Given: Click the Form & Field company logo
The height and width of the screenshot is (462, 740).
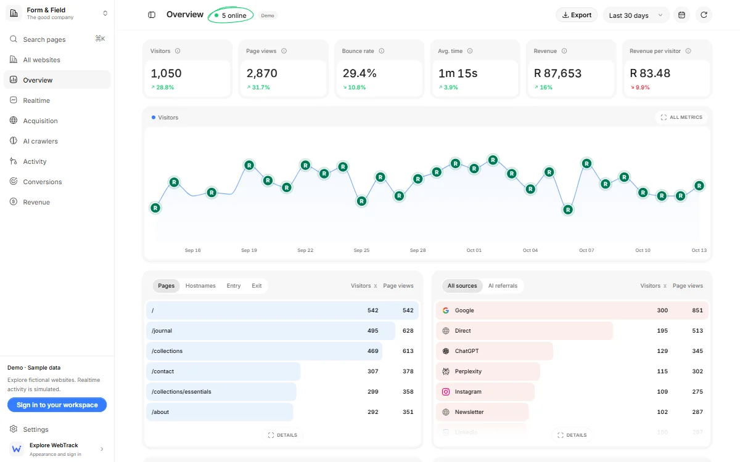Looking at the screenshot, I should coord(14,13).
